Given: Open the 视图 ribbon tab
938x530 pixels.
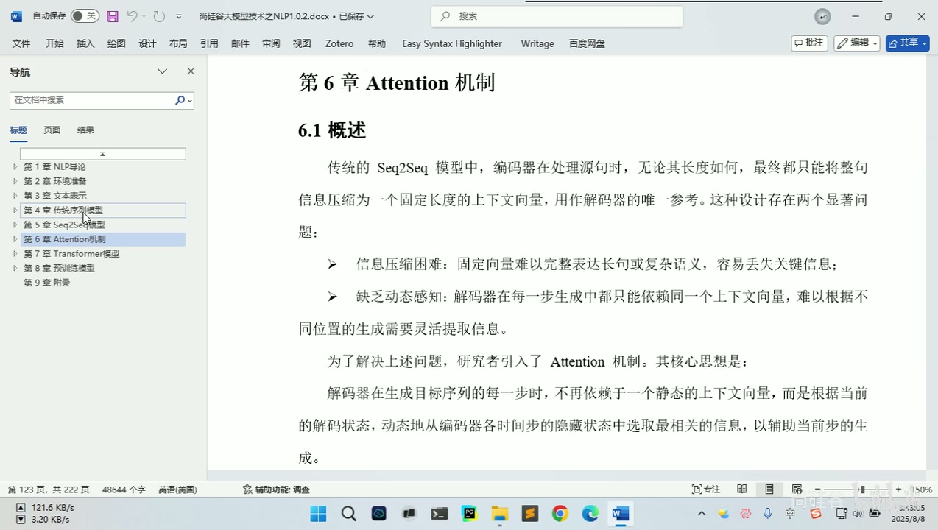Looking at the screenshot, I should [x=302, y=43].
